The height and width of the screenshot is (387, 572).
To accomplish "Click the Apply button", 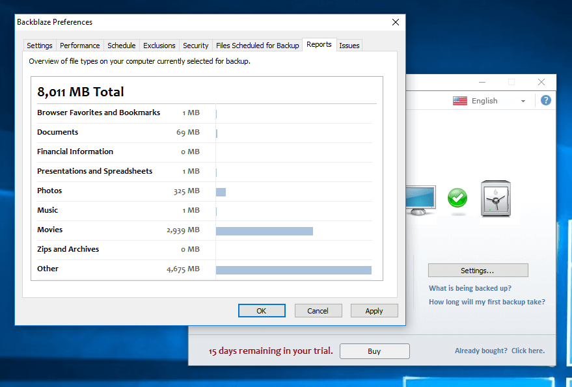I will point(374,311).
